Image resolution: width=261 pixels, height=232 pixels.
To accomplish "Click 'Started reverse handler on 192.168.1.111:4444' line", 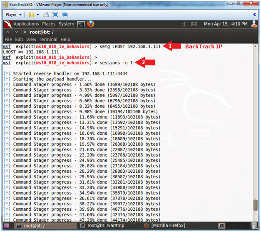I will [65, 73].
